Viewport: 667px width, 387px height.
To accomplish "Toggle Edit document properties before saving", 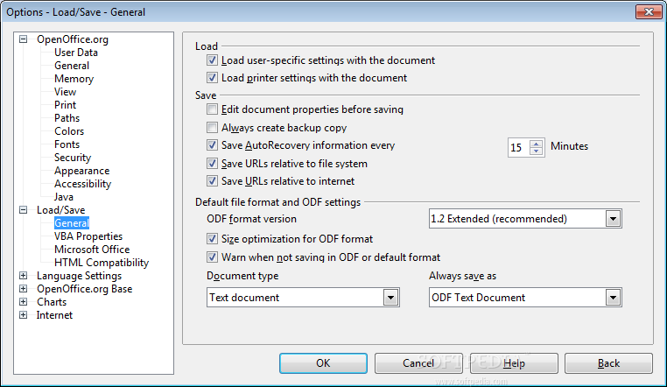I will pyautogui.click(x=212, y=109).
